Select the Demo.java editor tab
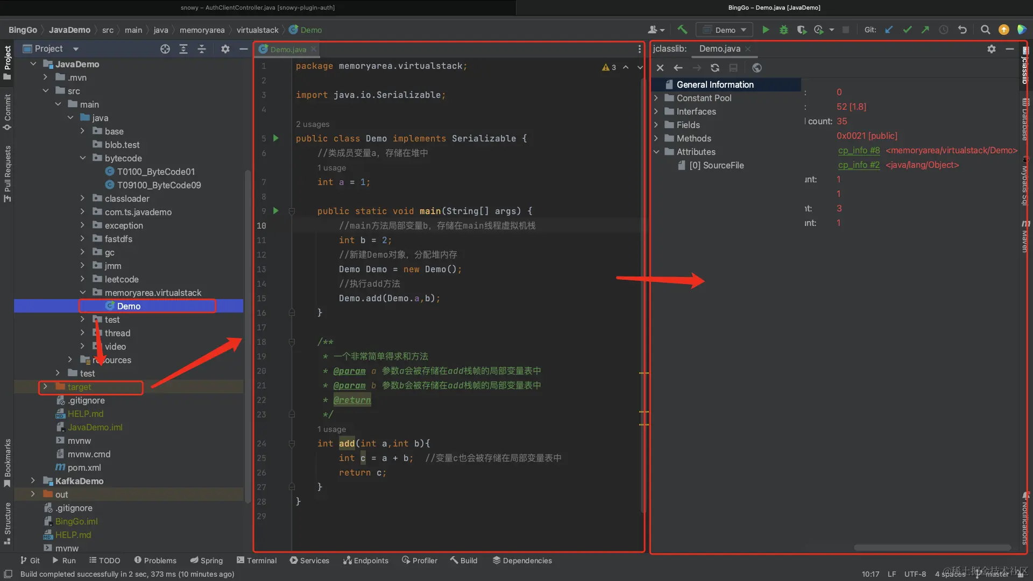This screenshot has height=581, width=1033. pos(288,49)
